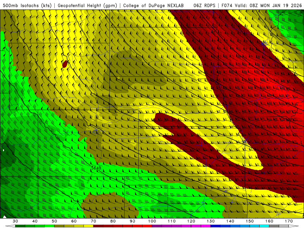304x228 pixels.
Task: Click the '120' color bar value
Action: pyautogui.click(x=191, y=221)
